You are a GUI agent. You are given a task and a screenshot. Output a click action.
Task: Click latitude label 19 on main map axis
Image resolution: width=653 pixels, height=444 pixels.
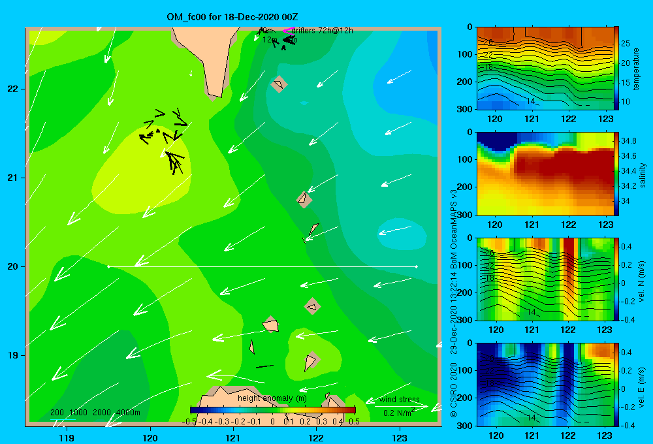pos(12,355)
